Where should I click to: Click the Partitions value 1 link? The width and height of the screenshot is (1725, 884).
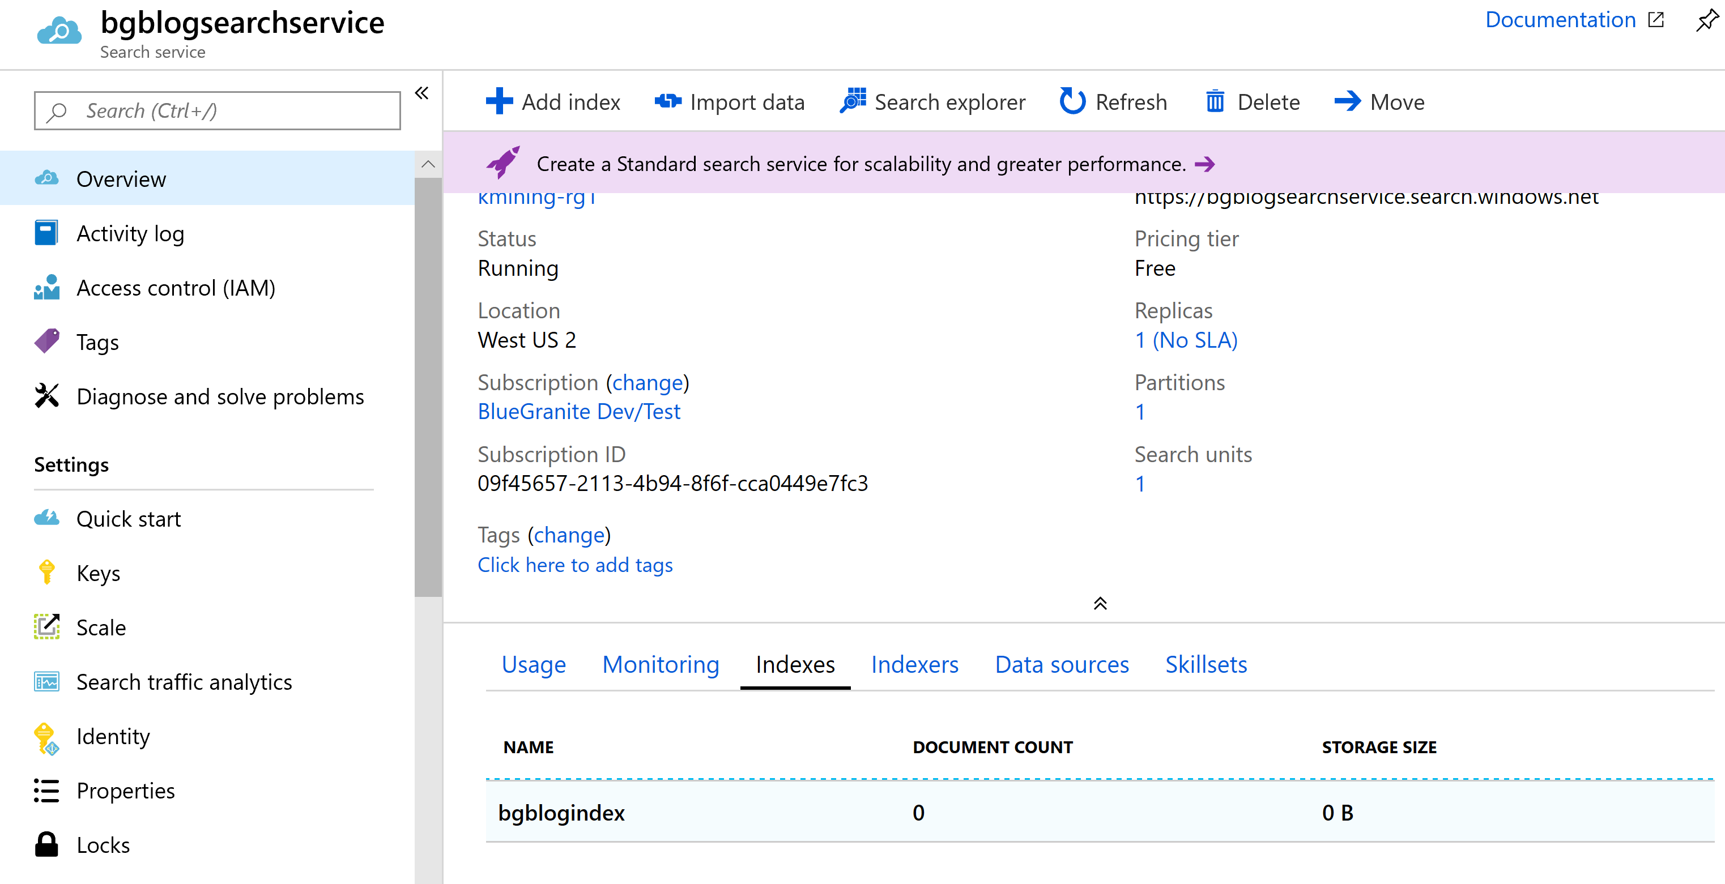click(x=1140, y=412)
